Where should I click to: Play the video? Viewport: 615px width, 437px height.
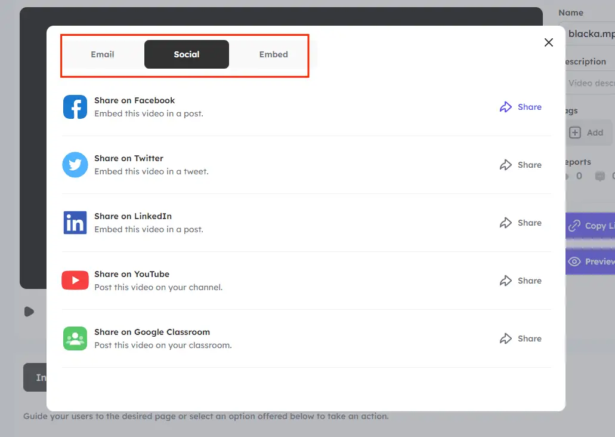[29, 312]
